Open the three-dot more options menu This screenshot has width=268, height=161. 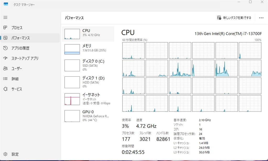(x=261, y=18)
